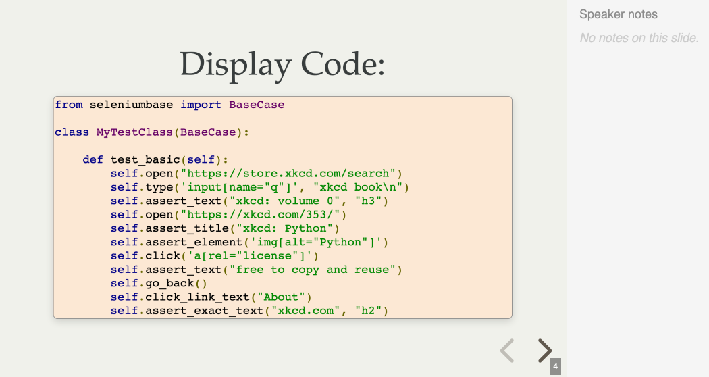This screenshot has height=377, width=709.
Task: Click the store.xkcd.com/search open line
Action: (x=257, y=174)
